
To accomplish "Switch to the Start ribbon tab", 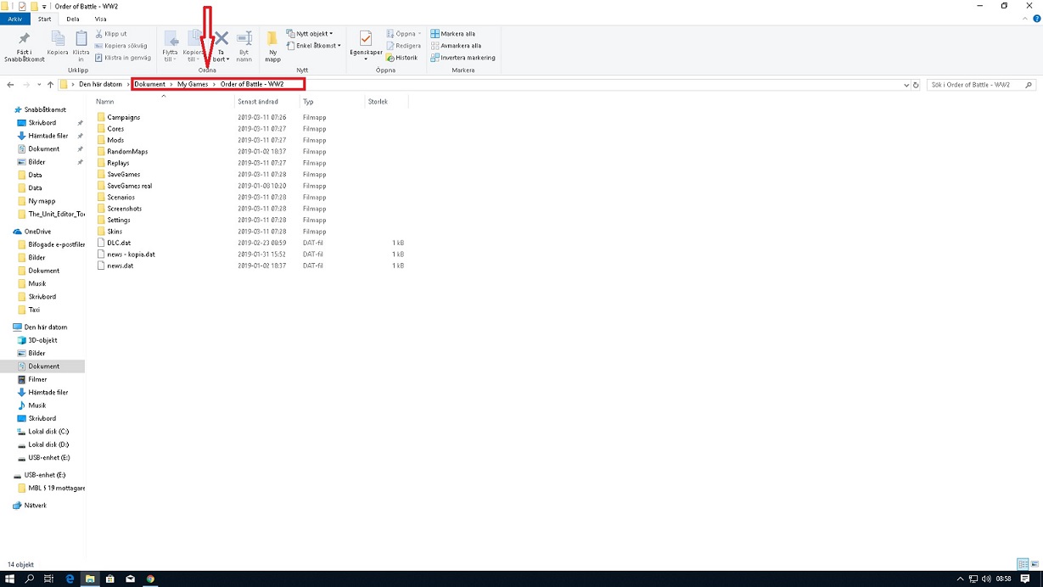I will (45, 19).
